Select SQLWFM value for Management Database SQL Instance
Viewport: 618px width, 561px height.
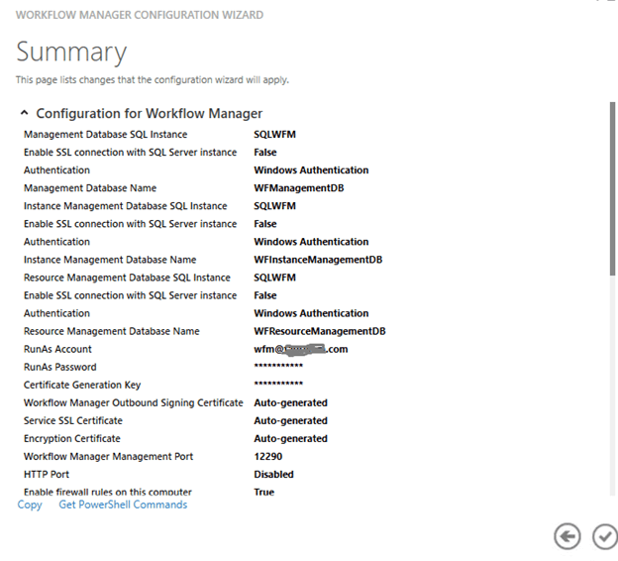coord(274,135)
